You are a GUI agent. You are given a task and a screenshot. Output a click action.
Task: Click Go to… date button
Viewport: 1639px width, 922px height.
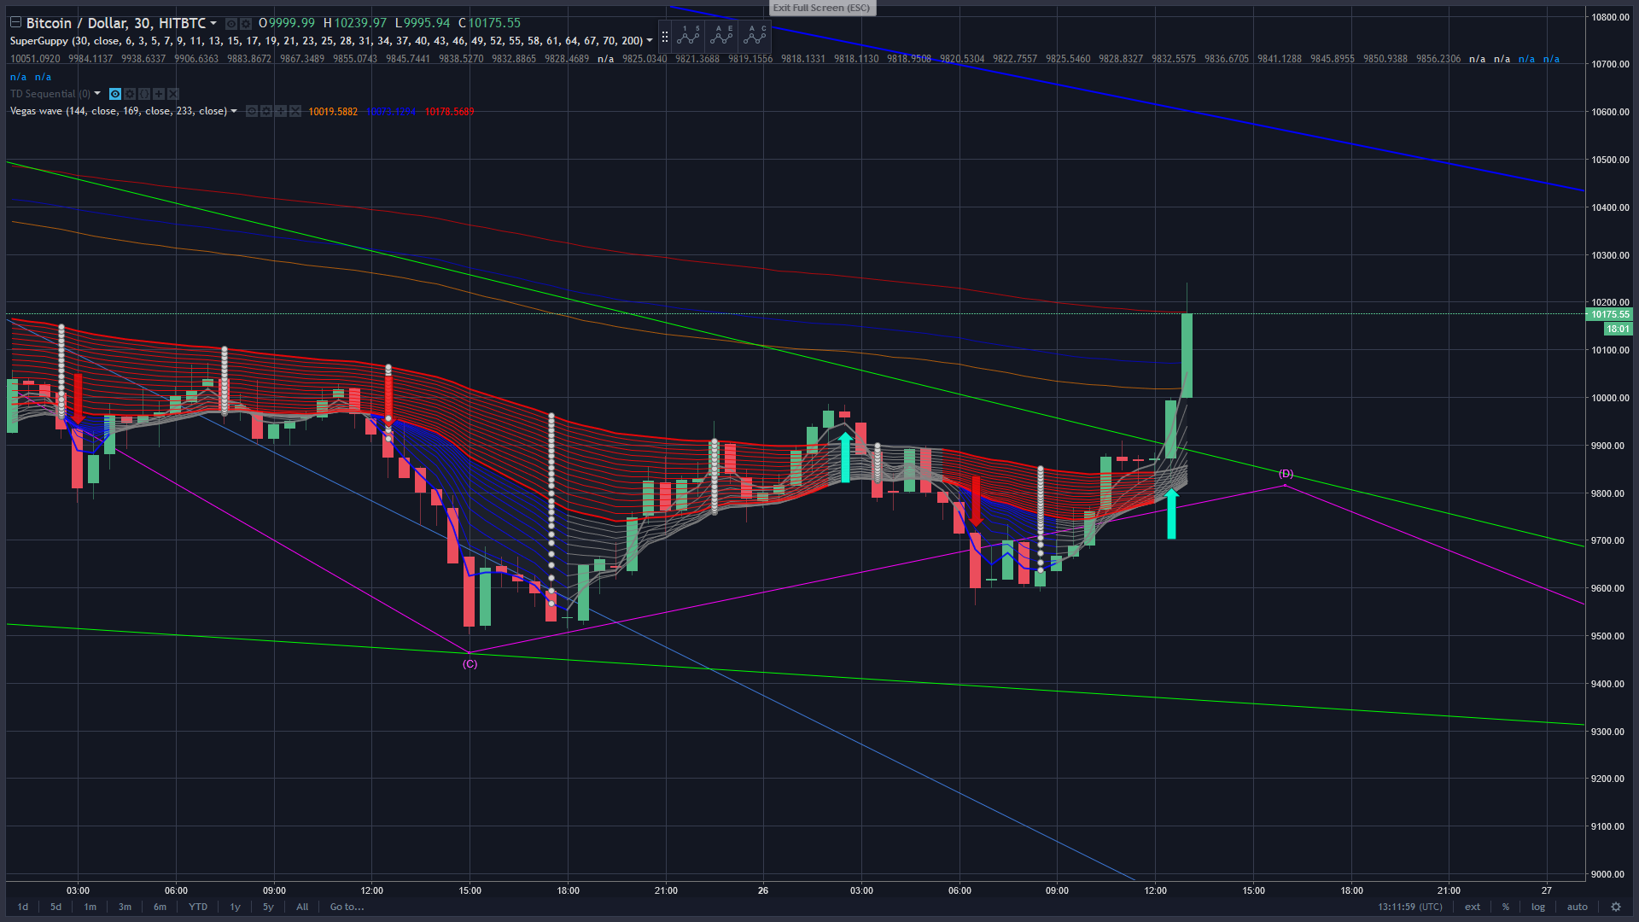[347, 907]
